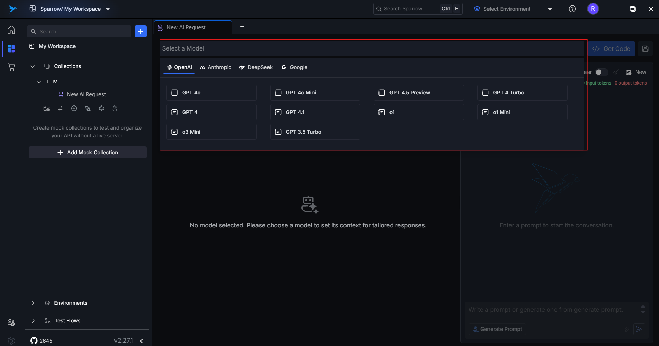Toggle the auto clear switch

[601, 72]
